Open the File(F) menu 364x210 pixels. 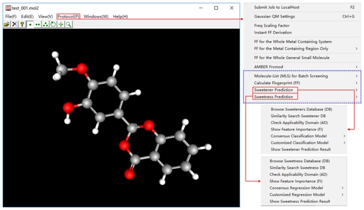coord(11,16)
